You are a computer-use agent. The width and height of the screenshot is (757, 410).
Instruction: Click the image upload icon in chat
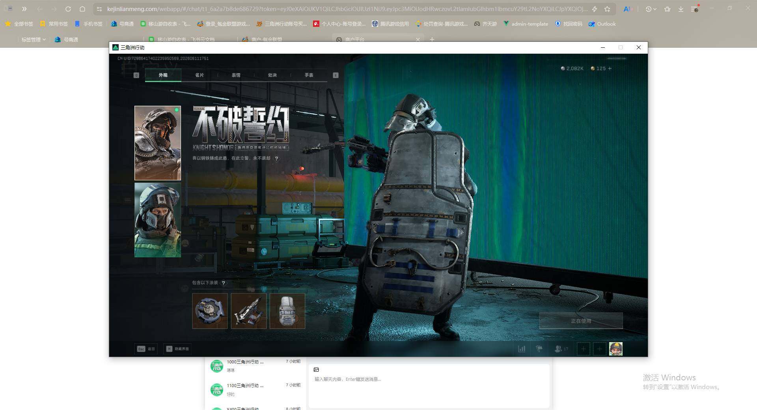tap(316, 370)
